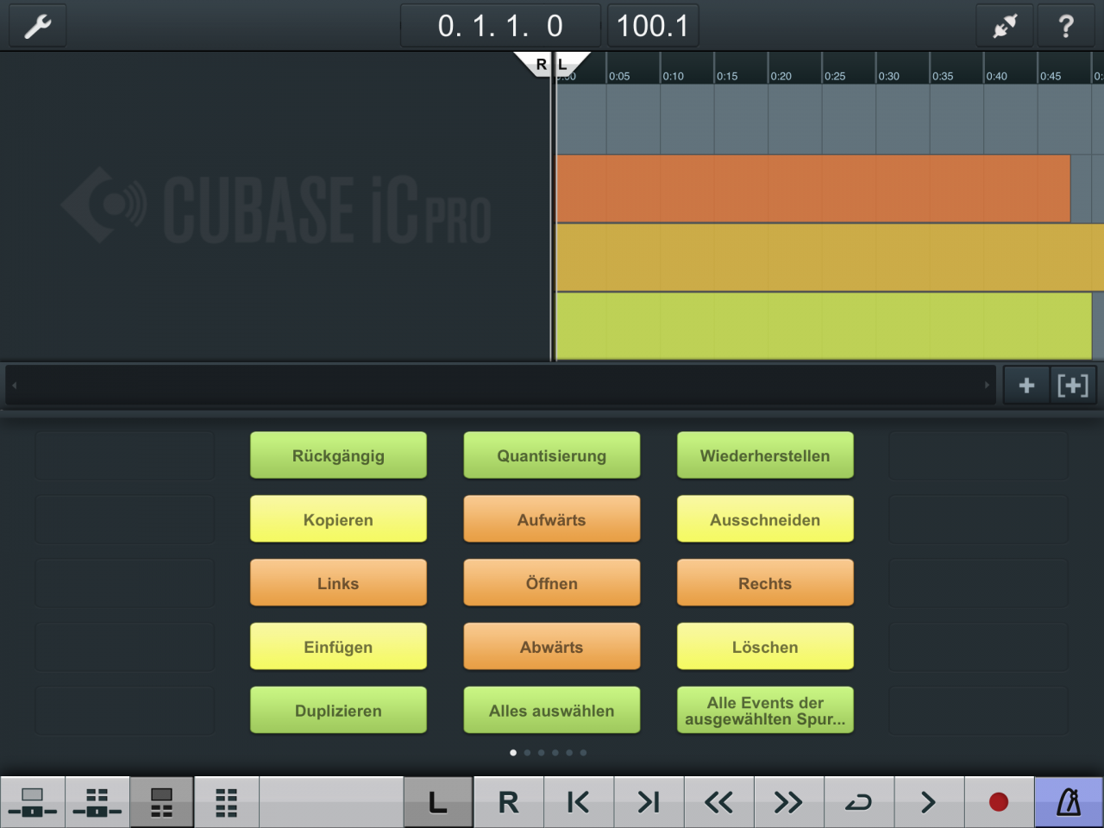Switch to view icon showing small grid above fader
Viewport: 1104px width, 828px height.
tap(97, 802)
